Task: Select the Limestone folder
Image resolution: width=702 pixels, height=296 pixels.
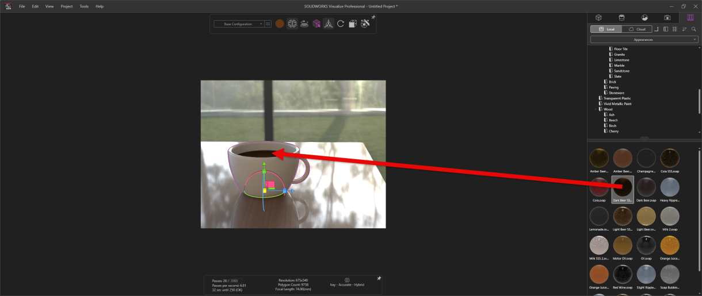Action: pos(621,60)
